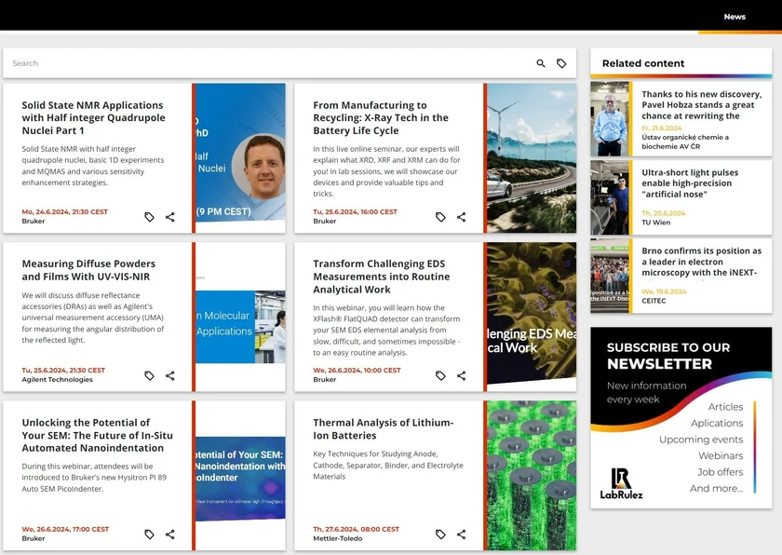
Task: Click 'Upcoming events' in newsletter banner
Action: [701, 440]
